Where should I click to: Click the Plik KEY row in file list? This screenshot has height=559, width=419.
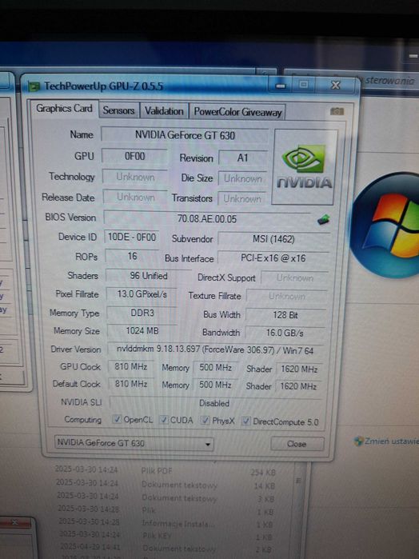click(x=164, y=536)
